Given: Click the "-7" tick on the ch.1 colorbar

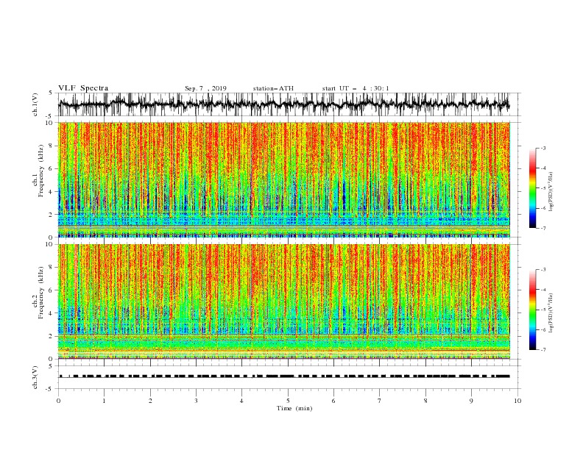Looking at the screenshot, I should coord(543,228).
